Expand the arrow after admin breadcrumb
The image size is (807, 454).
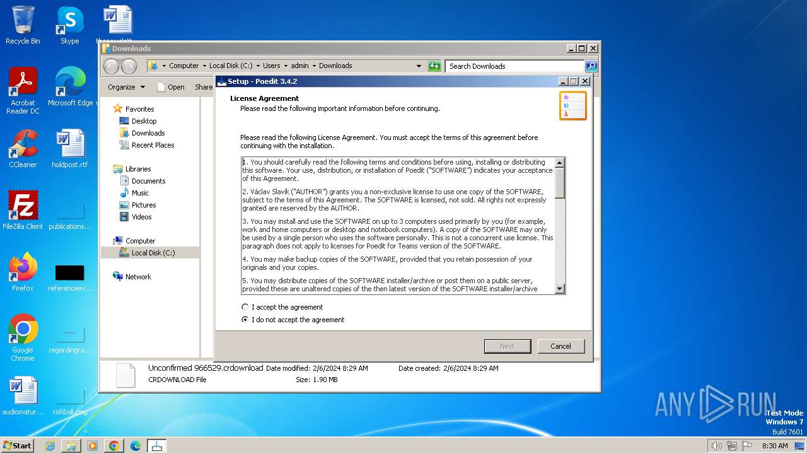pyautogui.click(x=314, y=66)
